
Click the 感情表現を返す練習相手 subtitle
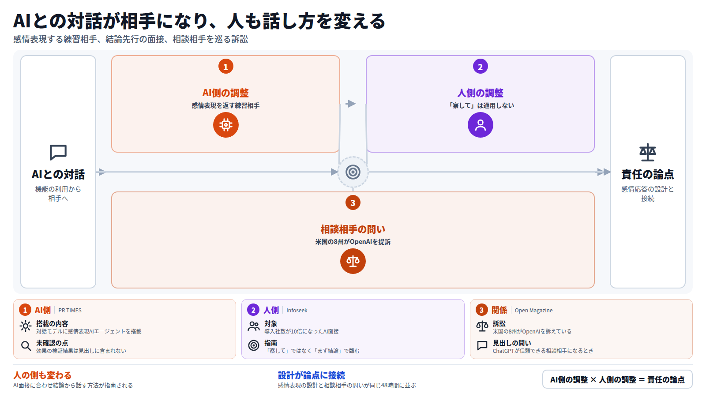tap(225, 106)
